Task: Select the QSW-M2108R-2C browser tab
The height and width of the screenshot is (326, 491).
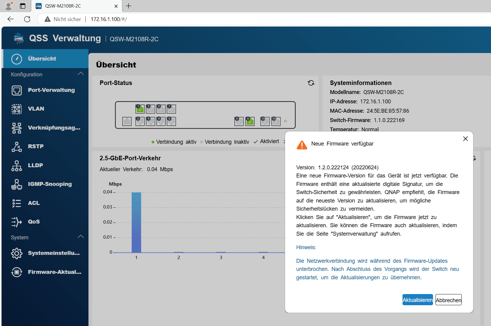Action: (77, 6)
